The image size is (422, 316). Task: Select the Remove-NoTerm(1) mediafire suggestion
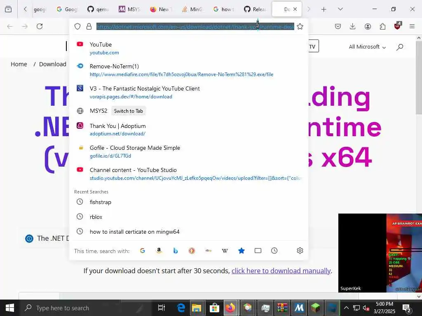point(189,70)
